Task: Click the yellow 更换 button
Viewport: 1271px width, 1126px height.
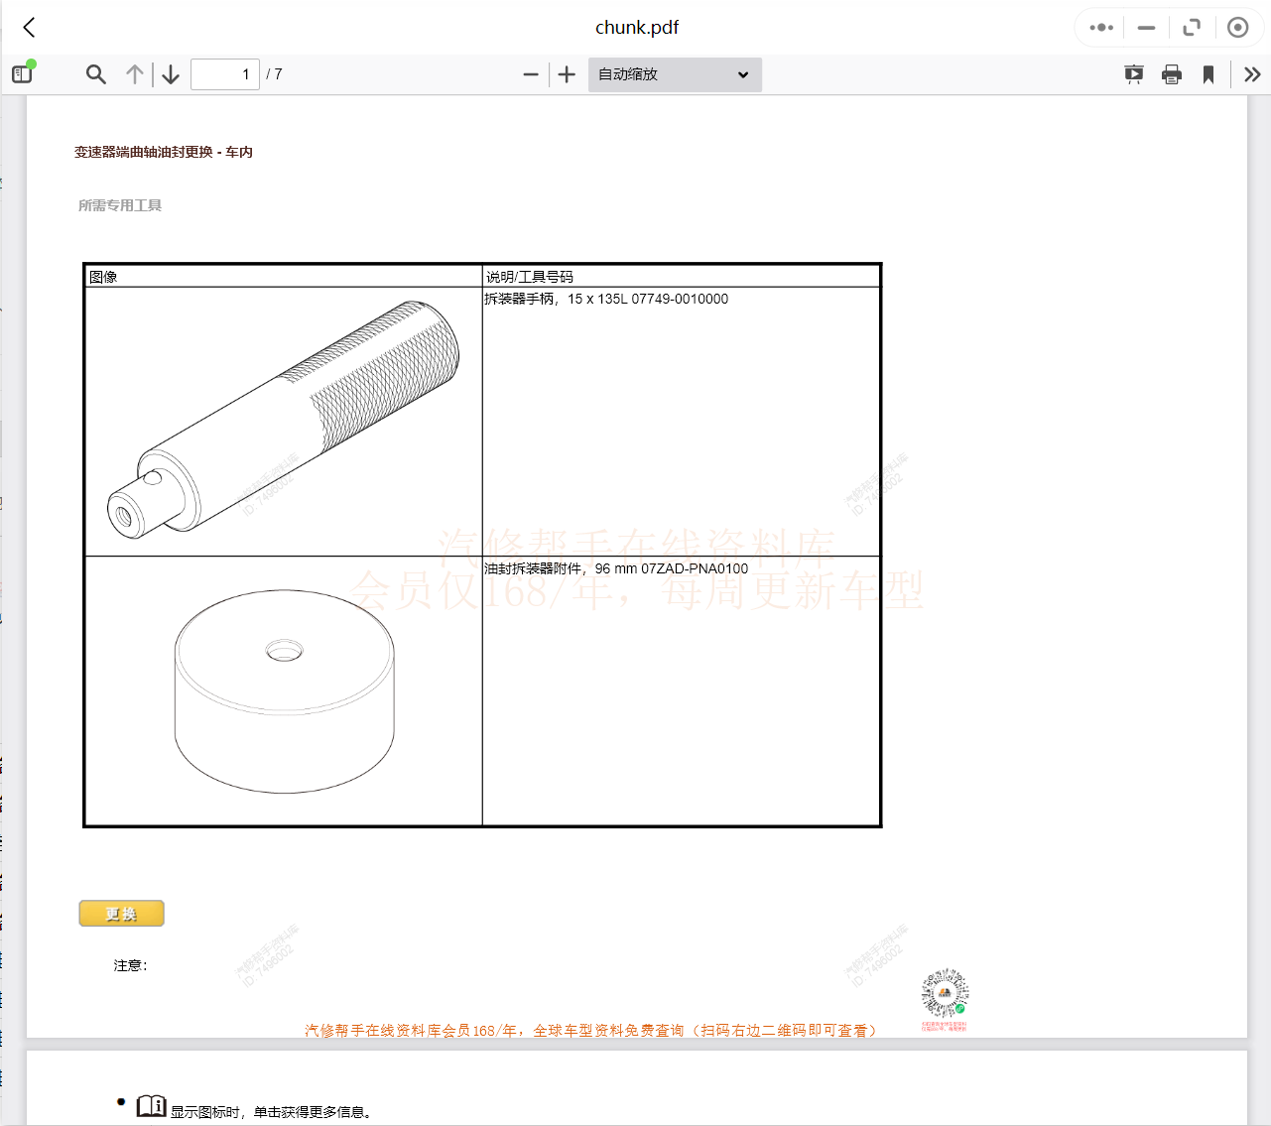Action: (121, 914)
